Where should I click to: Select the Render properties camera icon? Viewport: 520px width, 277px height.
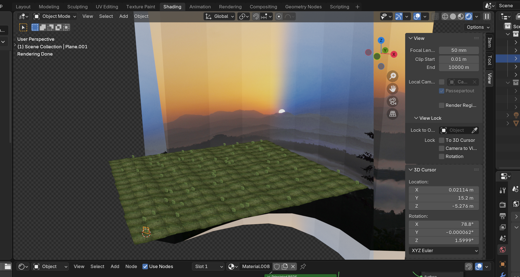[x=503, y=205]
